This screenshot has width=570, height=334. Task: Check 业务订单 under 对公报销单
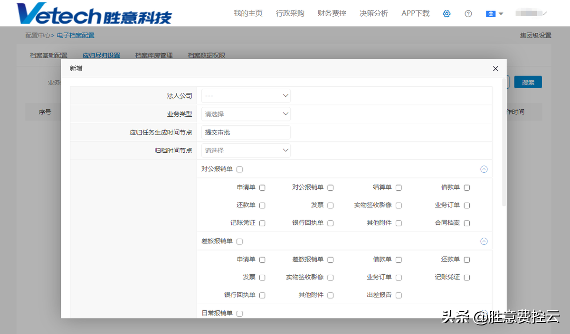click(x=467, y=205)
